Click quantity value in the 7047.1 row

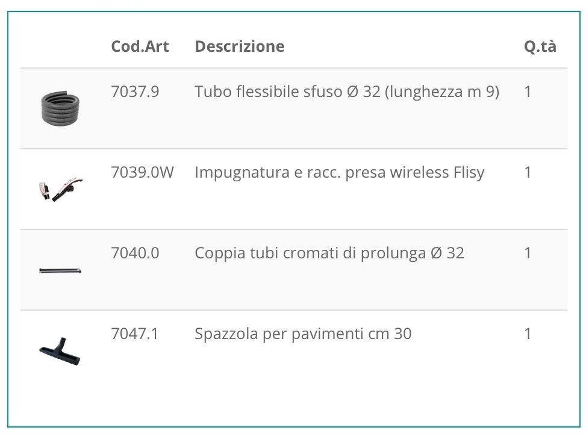[528, 334]
